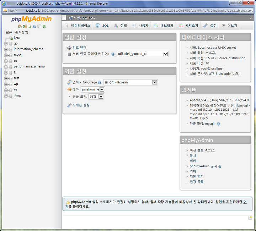256x231 pixels.
Task: Open the 더보기 more menu
Action: [x=230, y=26]
